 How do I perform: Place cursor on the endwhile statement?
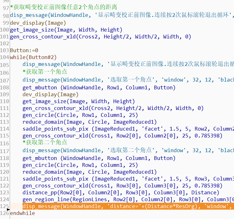23,213
